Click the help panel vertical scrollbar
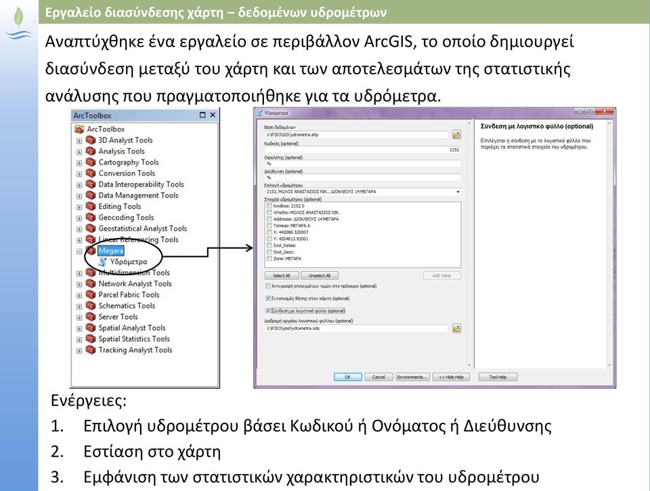 pyautogui.click(x=609, y=244)
